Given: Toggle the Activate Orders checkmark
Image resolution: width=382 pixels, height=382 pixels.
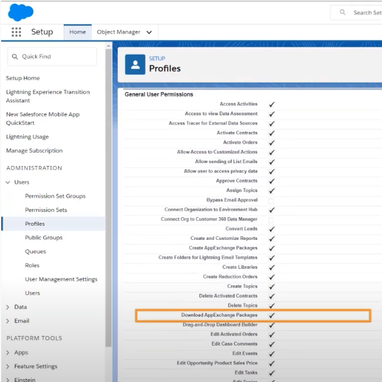Looking at the screenshot, I should click(x=271, y=143).
